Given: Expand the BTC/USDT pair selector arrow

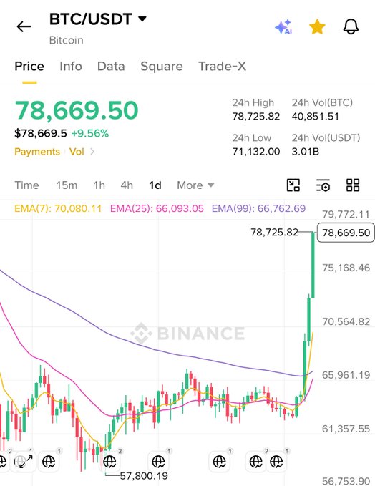Looking at the screenshot, I should [142, 19].
